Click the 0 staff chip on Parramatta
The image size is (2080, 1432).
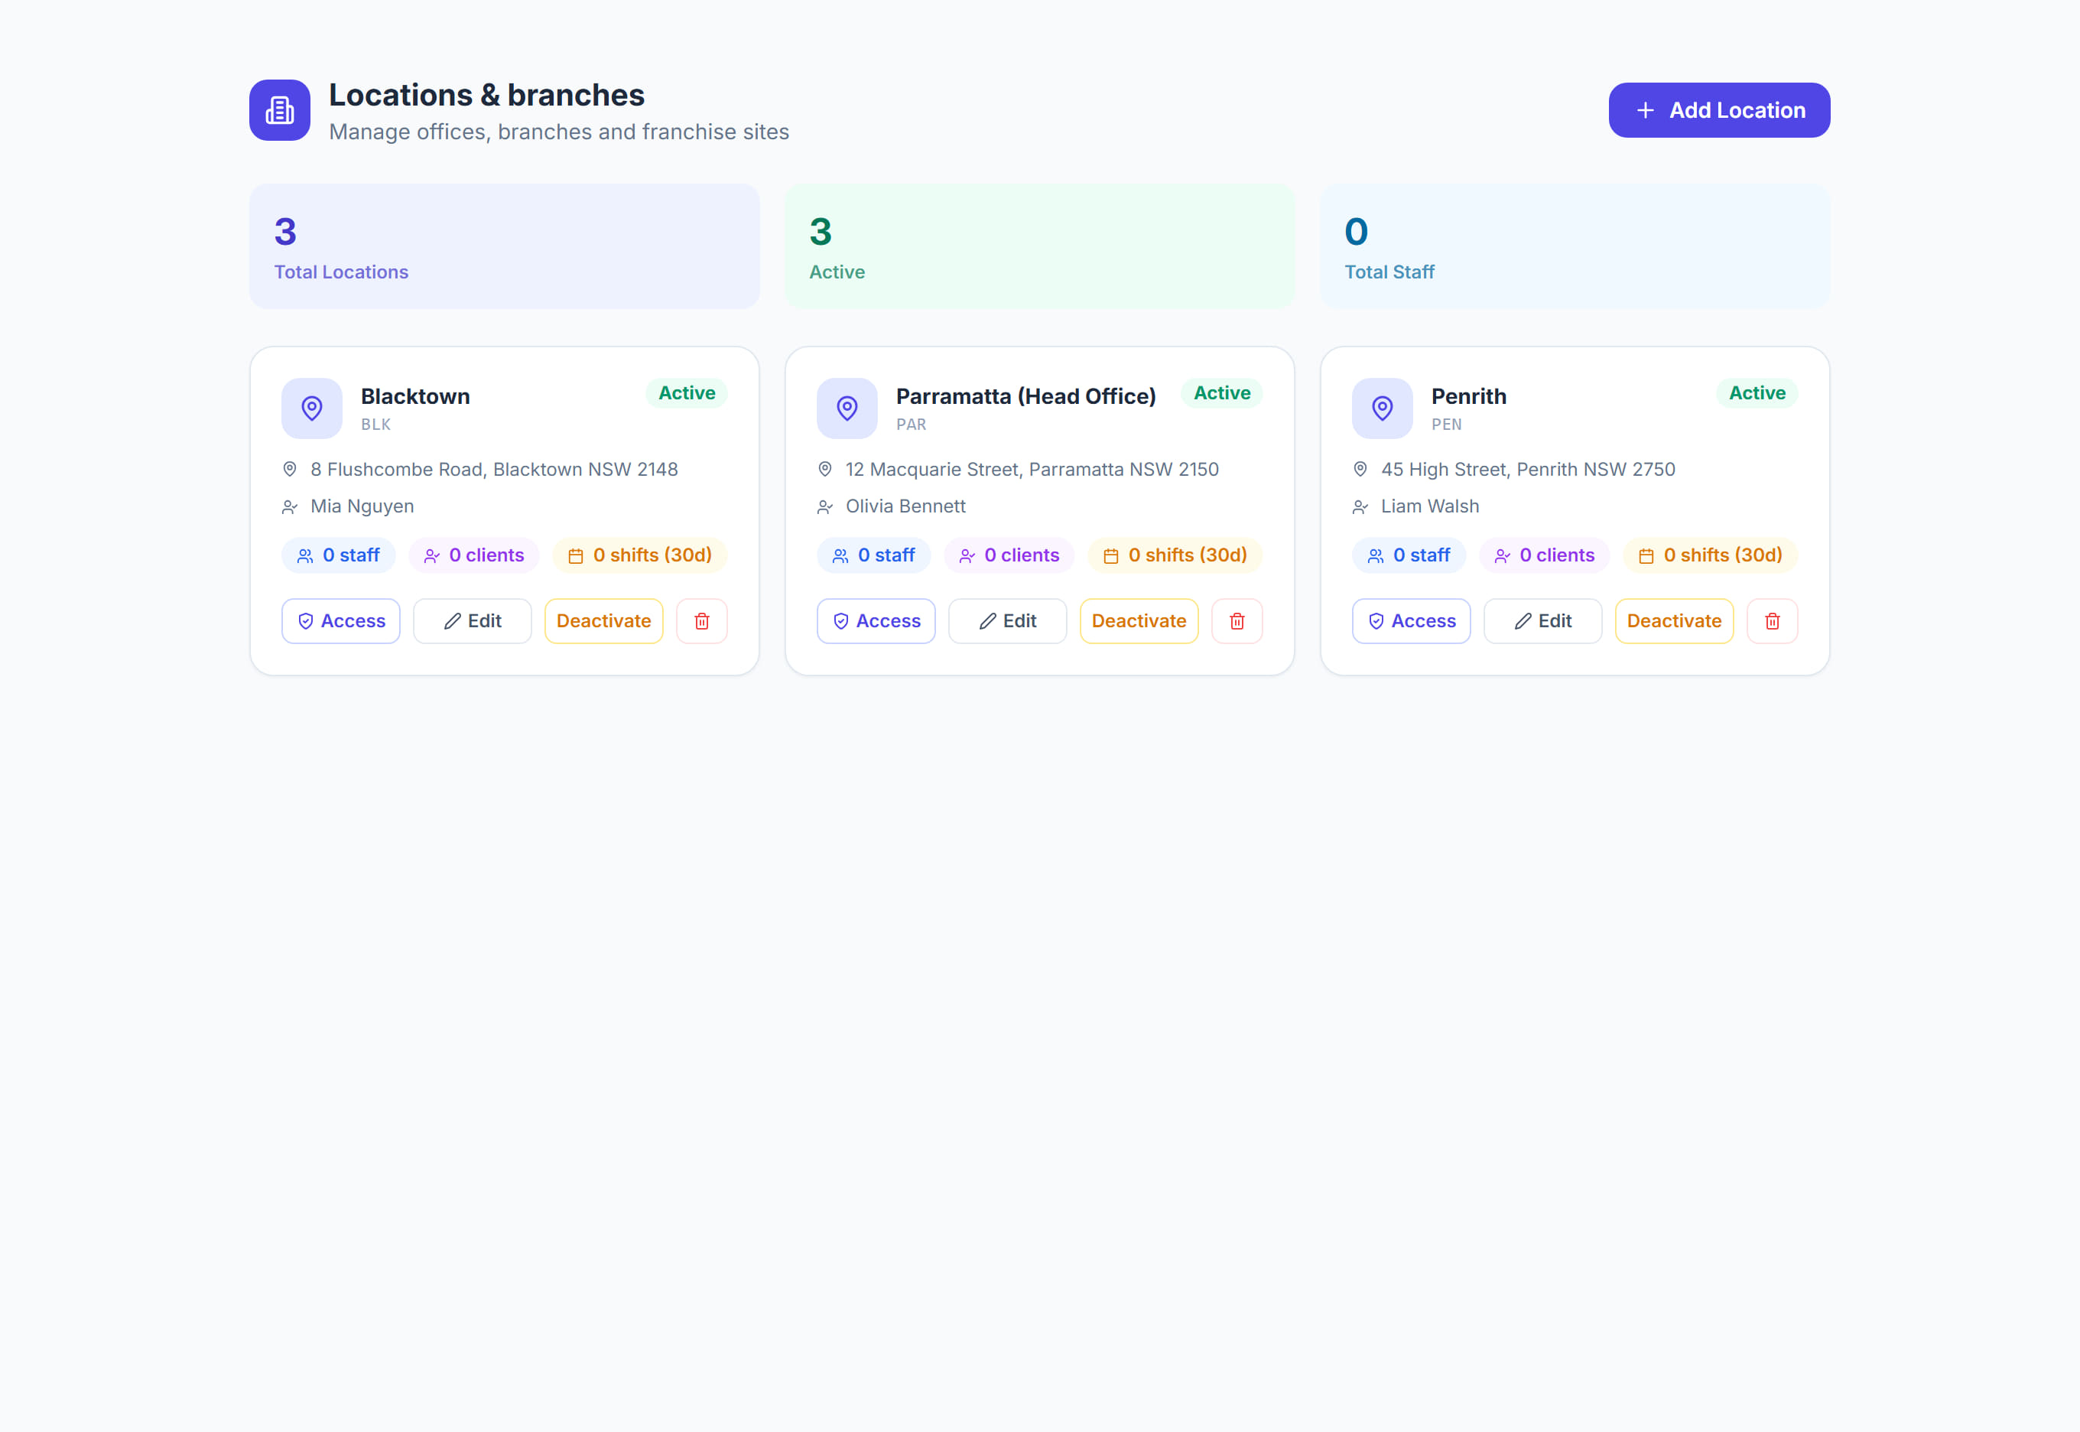coord(873,555)
